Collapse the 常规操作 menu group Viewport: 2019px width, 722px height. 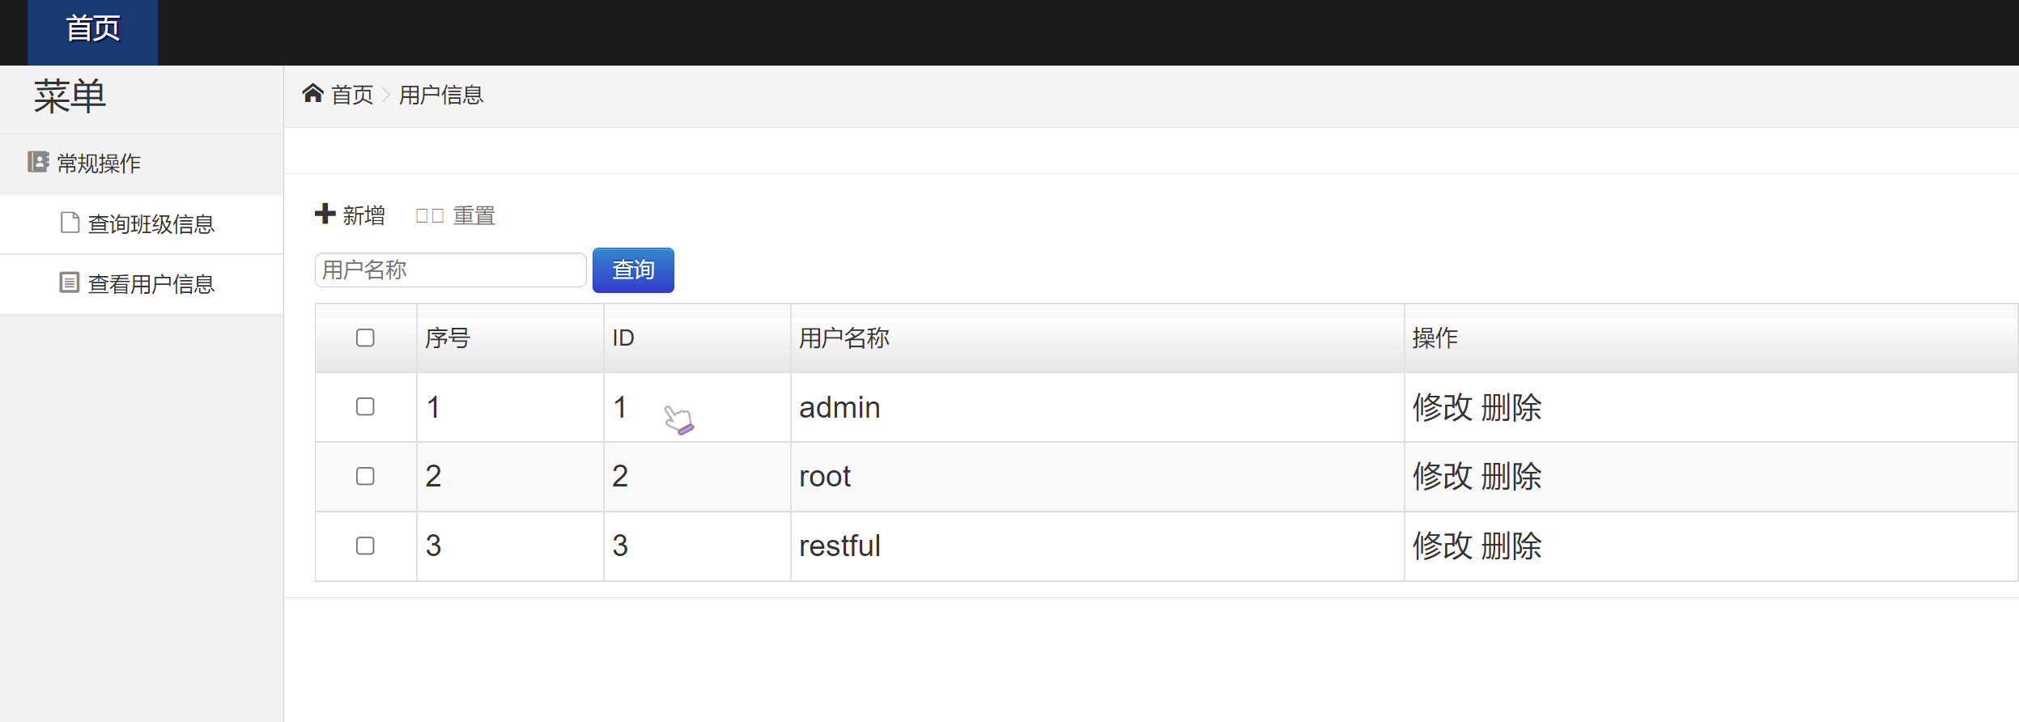pos(99,164)
